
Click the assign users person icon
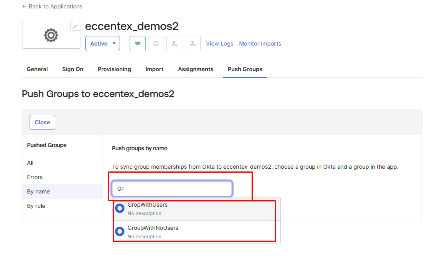(174, 44)
